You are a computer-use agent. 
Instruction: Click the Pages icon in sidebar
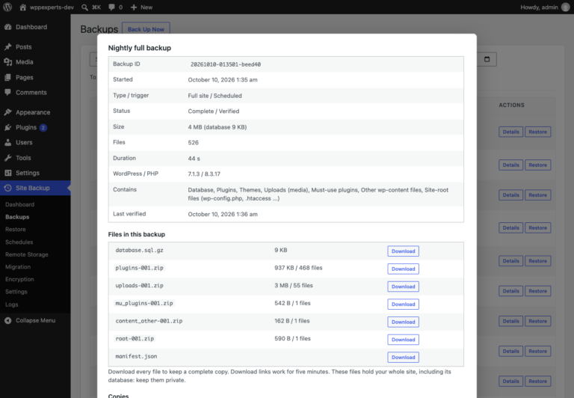tap(7, 77)
